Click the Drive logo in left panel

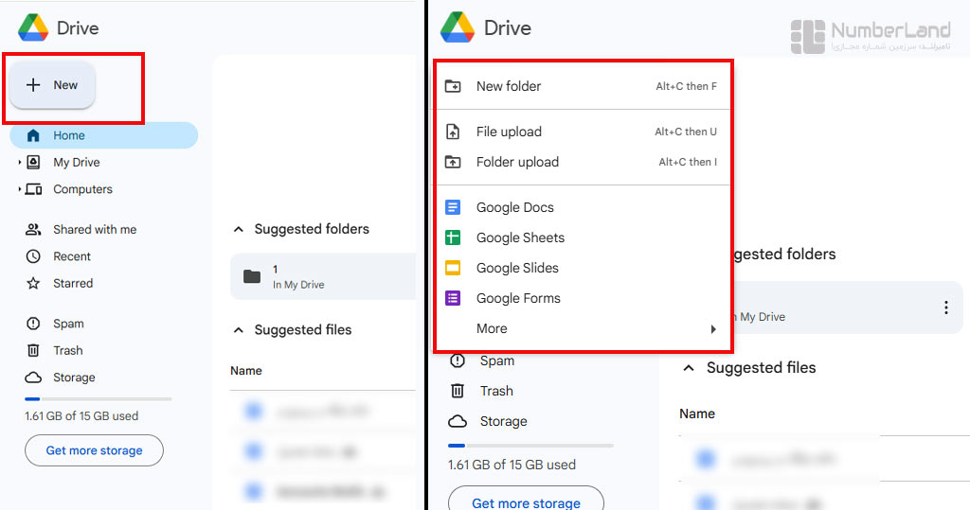(33, 27)
